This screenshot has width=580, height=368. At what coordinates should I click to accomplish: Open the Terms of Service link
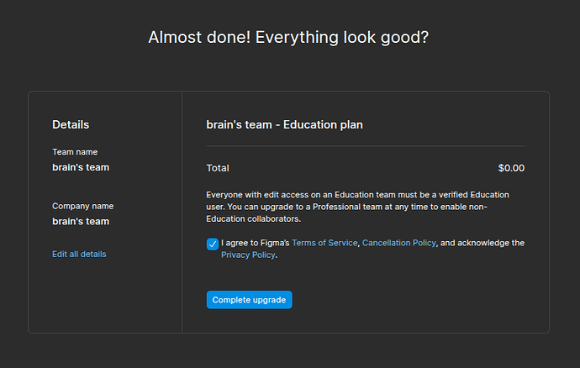(324, 243)
